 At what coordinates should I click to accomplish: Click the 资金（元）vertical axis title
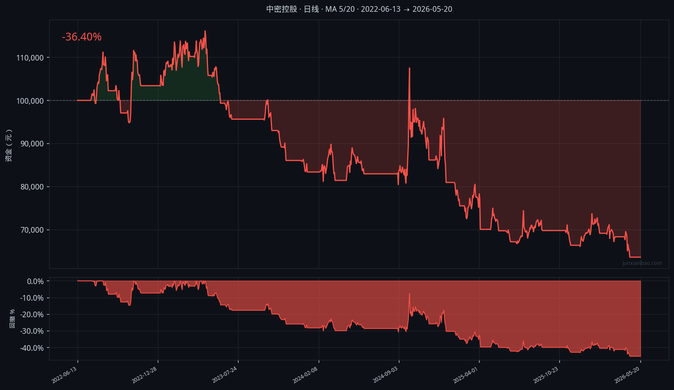(9, 146)
